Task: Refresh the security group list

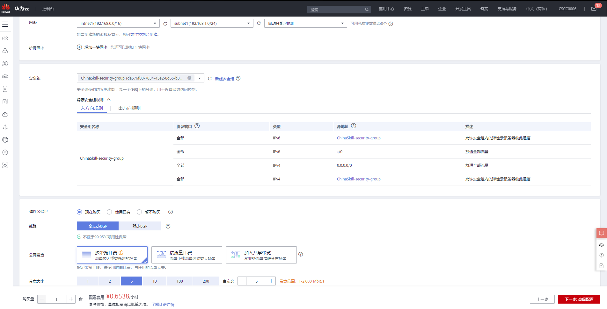Action: point(210,79)
